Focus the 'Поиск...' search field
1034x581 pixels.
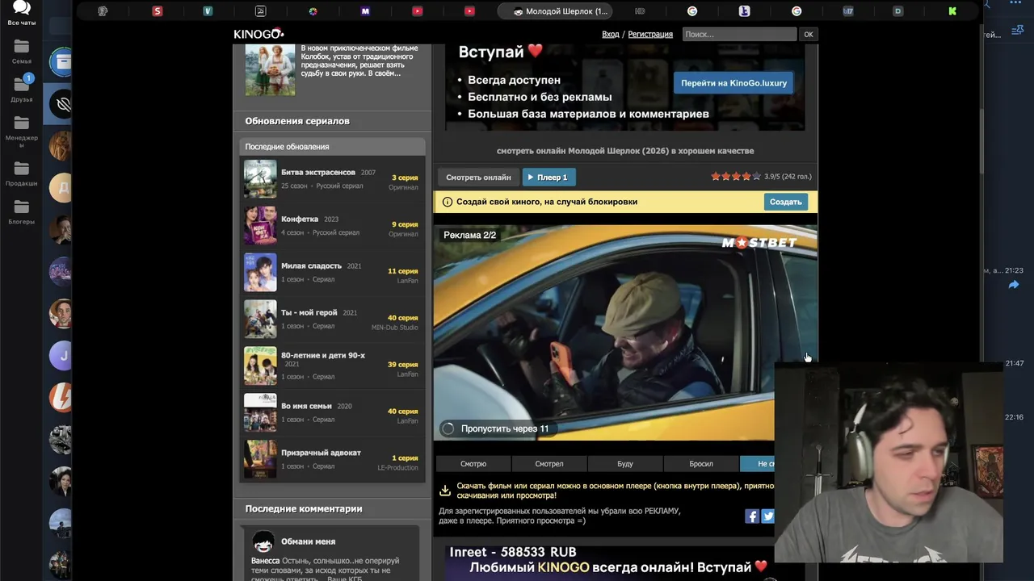(x=739, y=34)
